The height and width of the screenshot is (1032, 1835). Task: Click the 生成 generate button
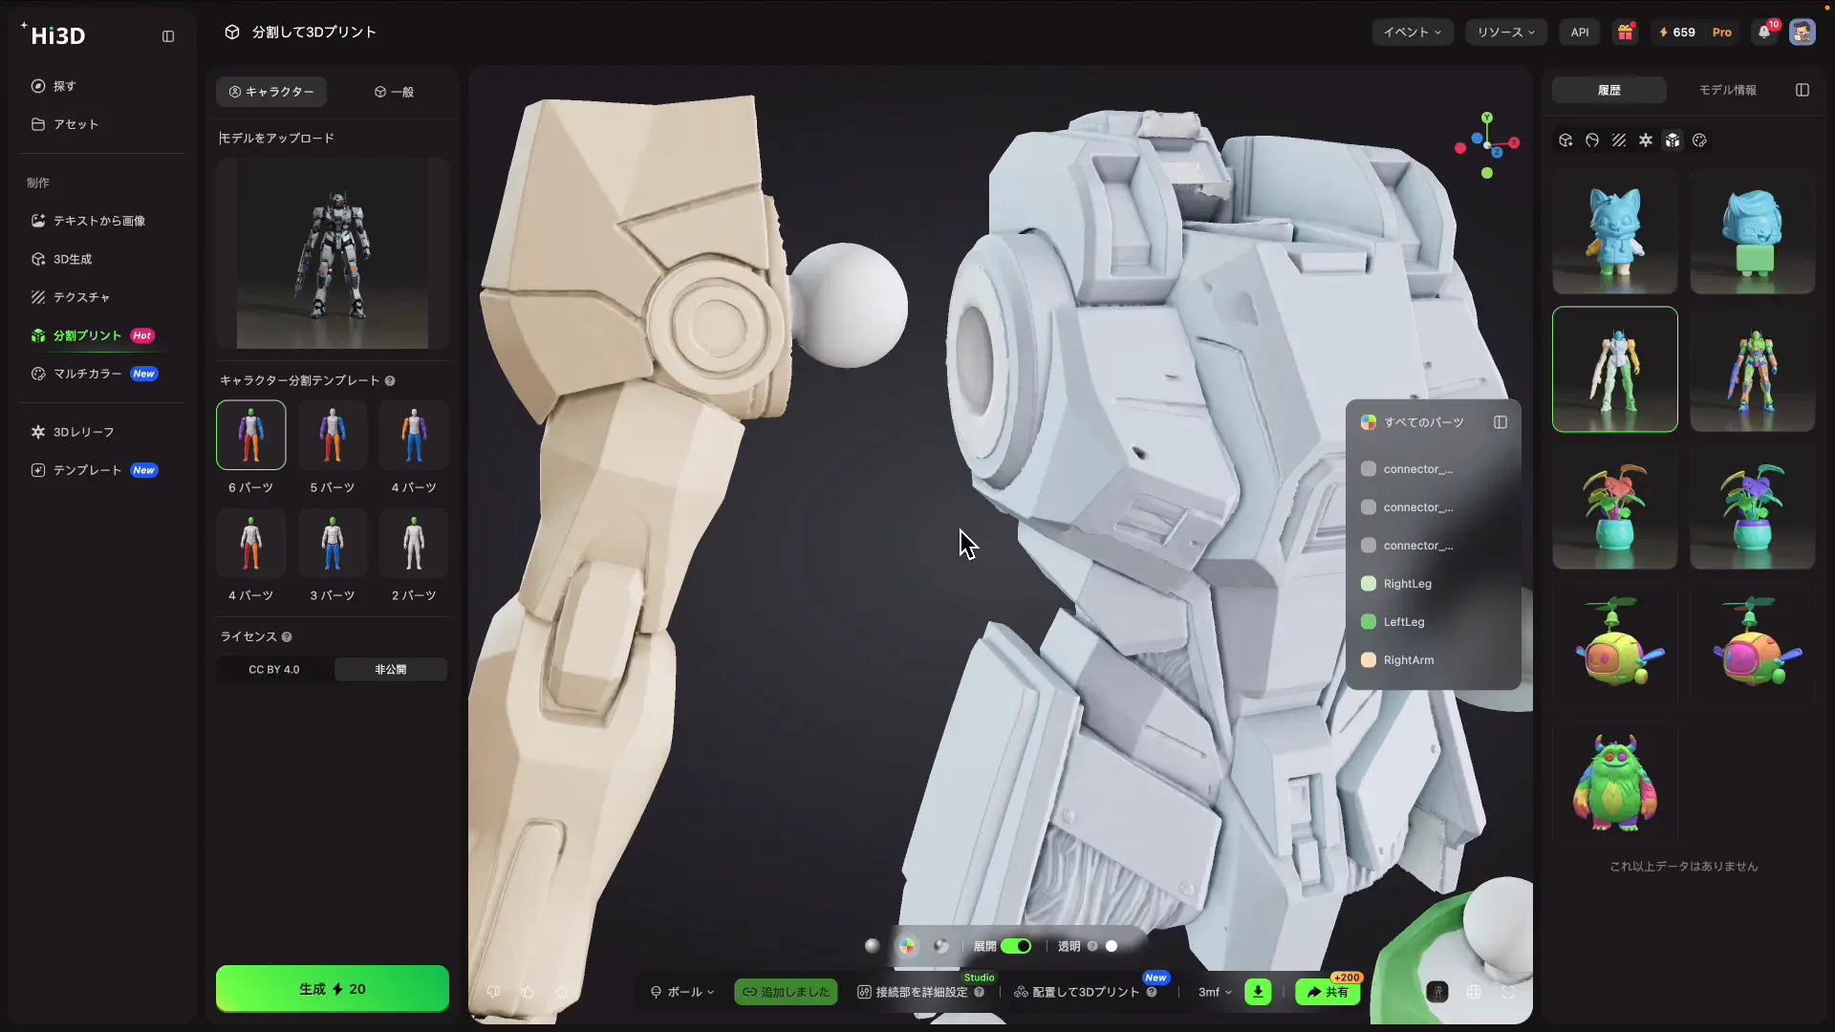coord(333,989)
